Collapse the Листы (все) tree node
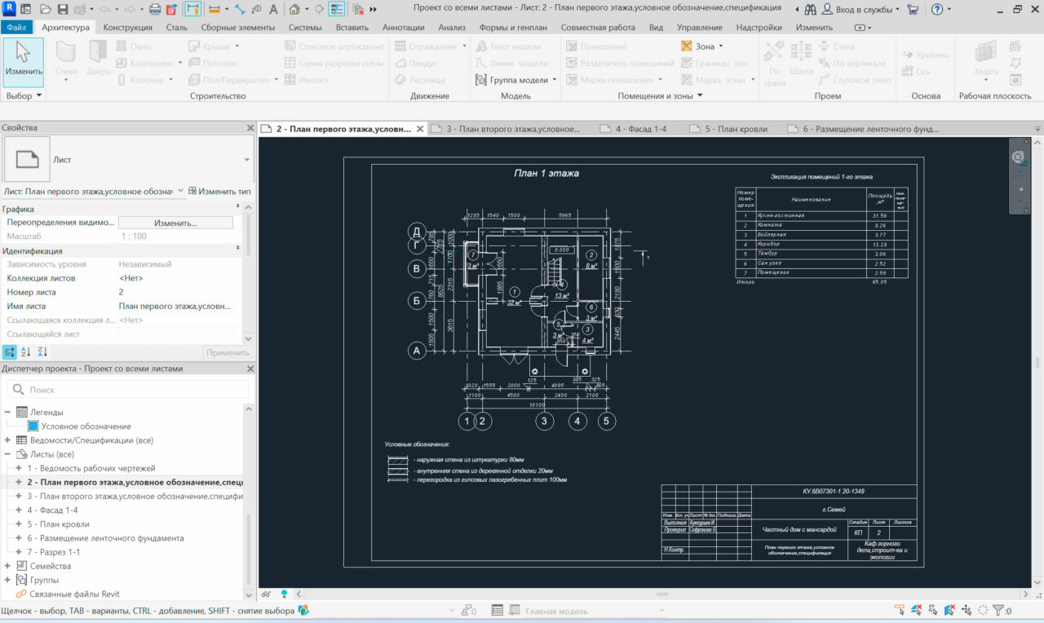This screenshot has height=623, width=1044. point(8,454)
